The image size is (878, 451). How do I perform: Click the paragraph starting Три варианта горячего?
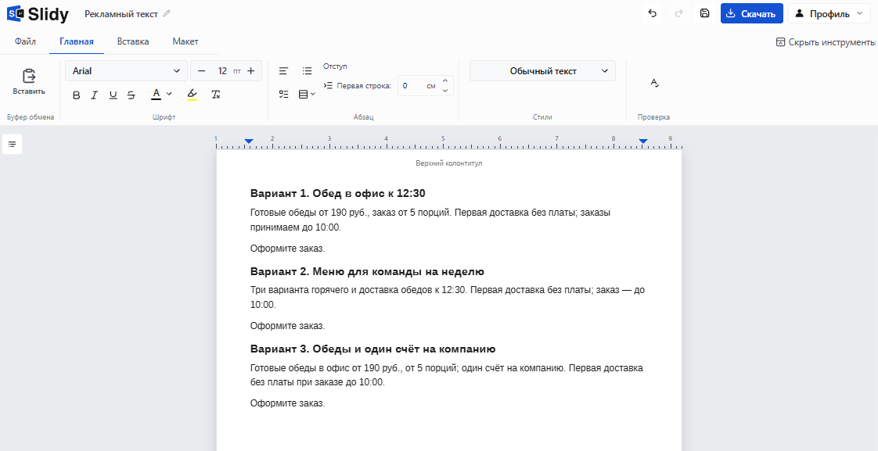(x=448, y=298)
